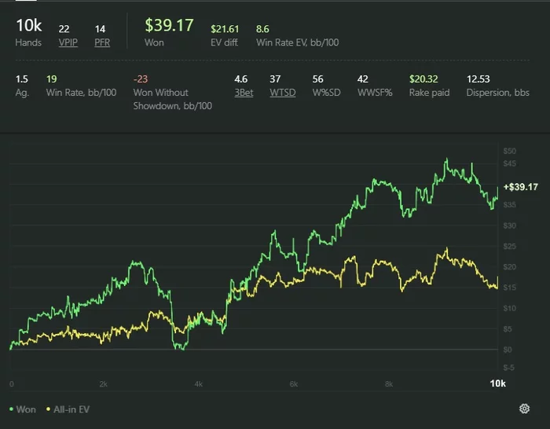The height and width of the screenshot is (429, 550).
Task: Click the $21.61 EV diff value
Action: coord(225,29)
